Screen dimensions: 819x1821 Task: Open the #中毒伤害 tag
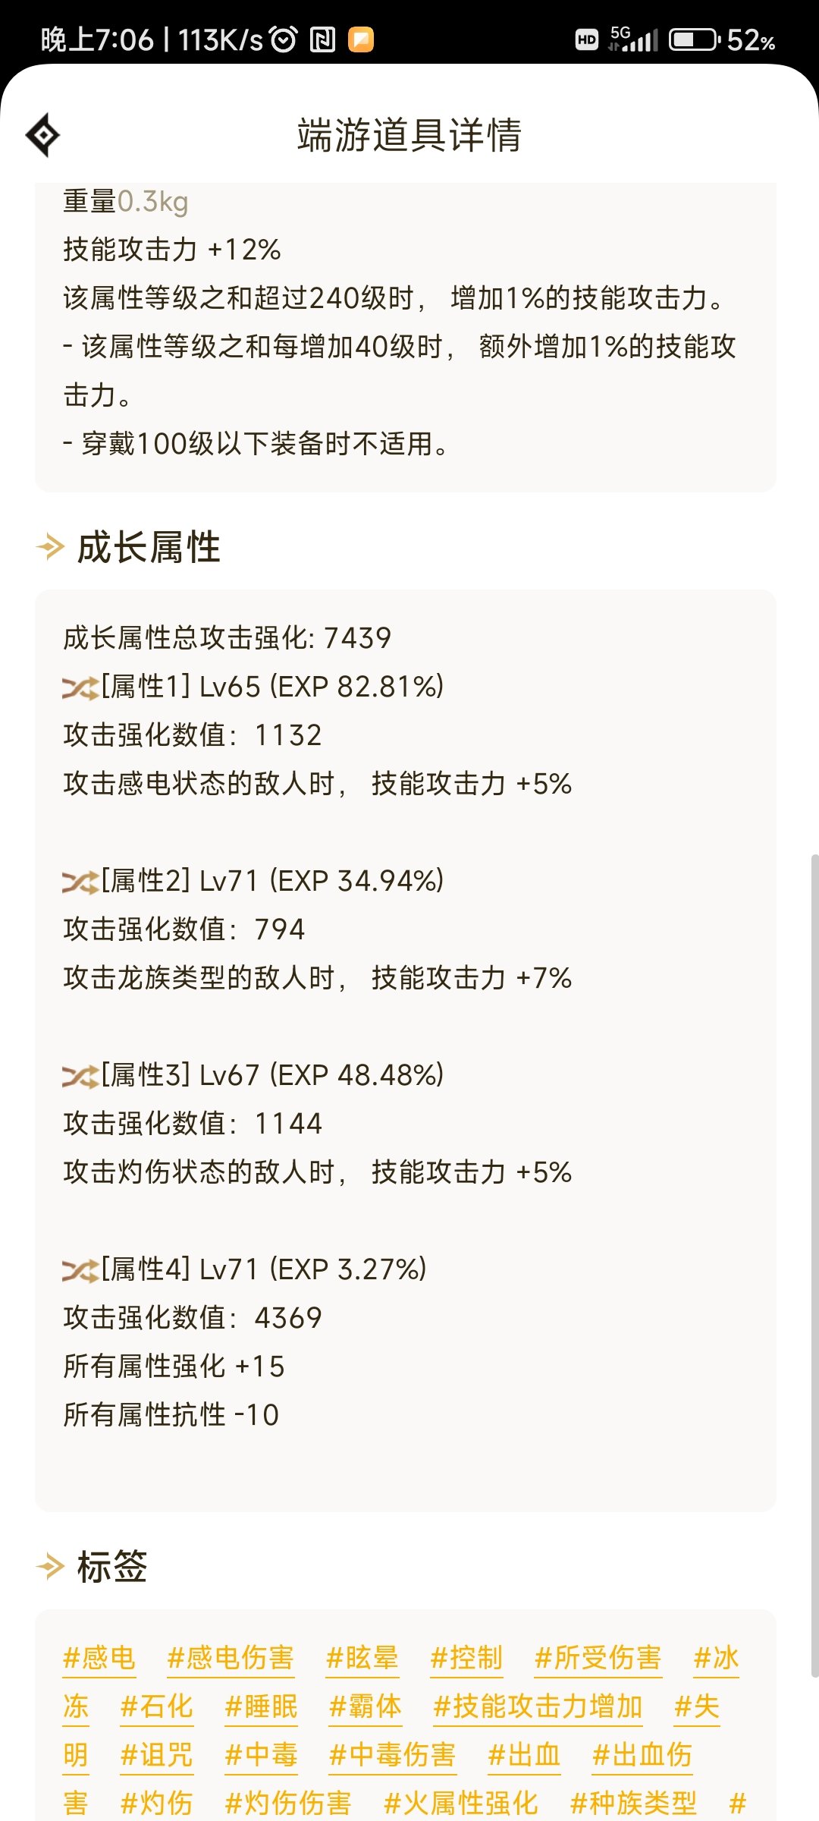pyautogui.click(x=393, y=1755)
